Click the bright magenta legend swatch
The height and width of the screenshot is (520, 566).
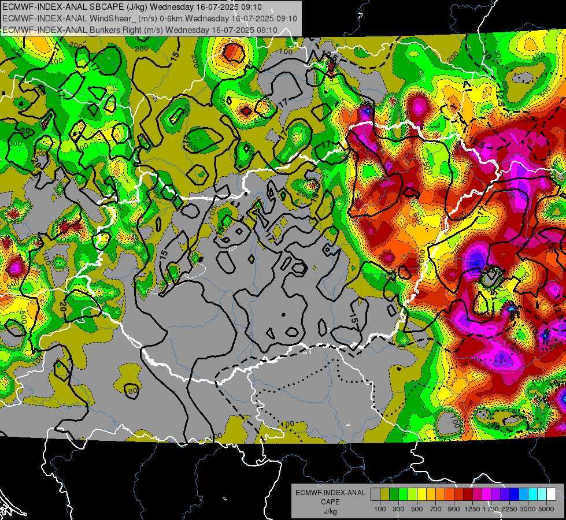pos(487,494)
